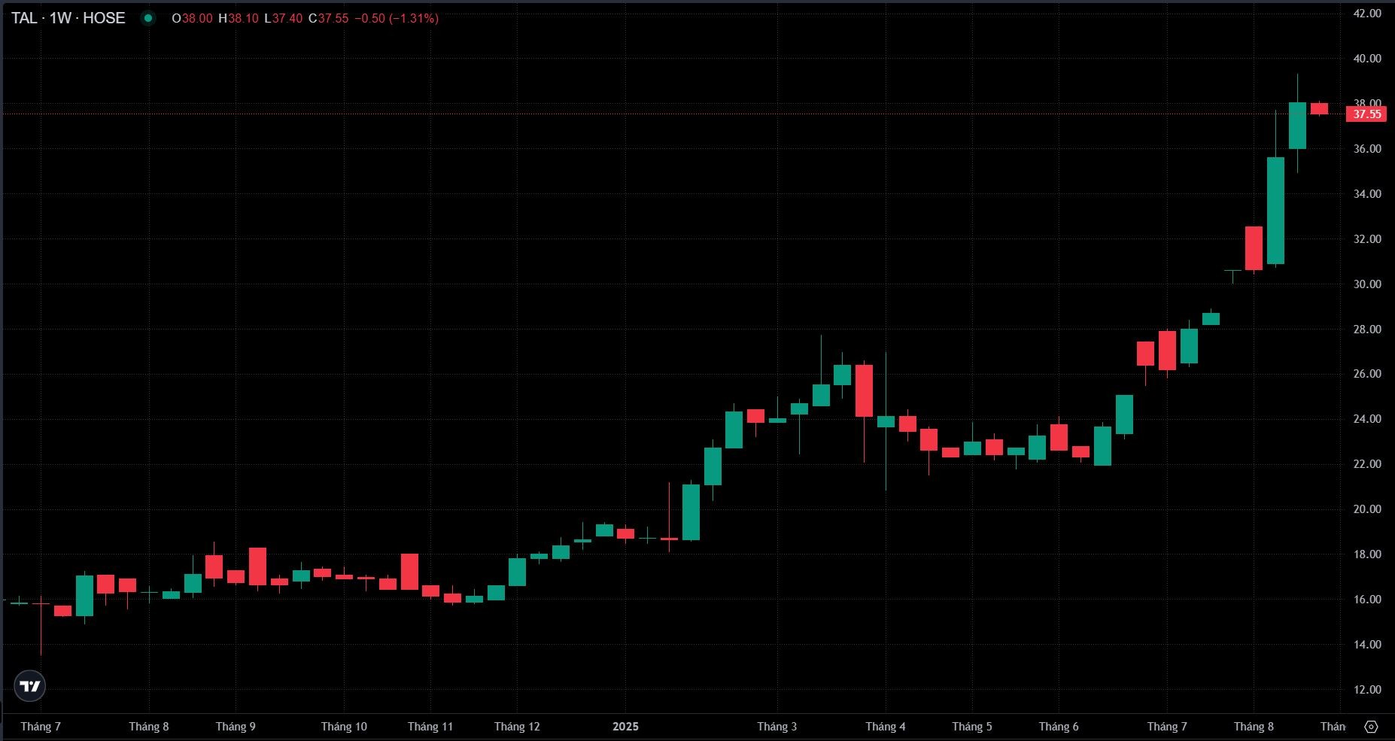The width and height of the screenshot is (1395, 741).
Task: Click the 42.00 label on price axis
Action: click(x=1367, y=14)
